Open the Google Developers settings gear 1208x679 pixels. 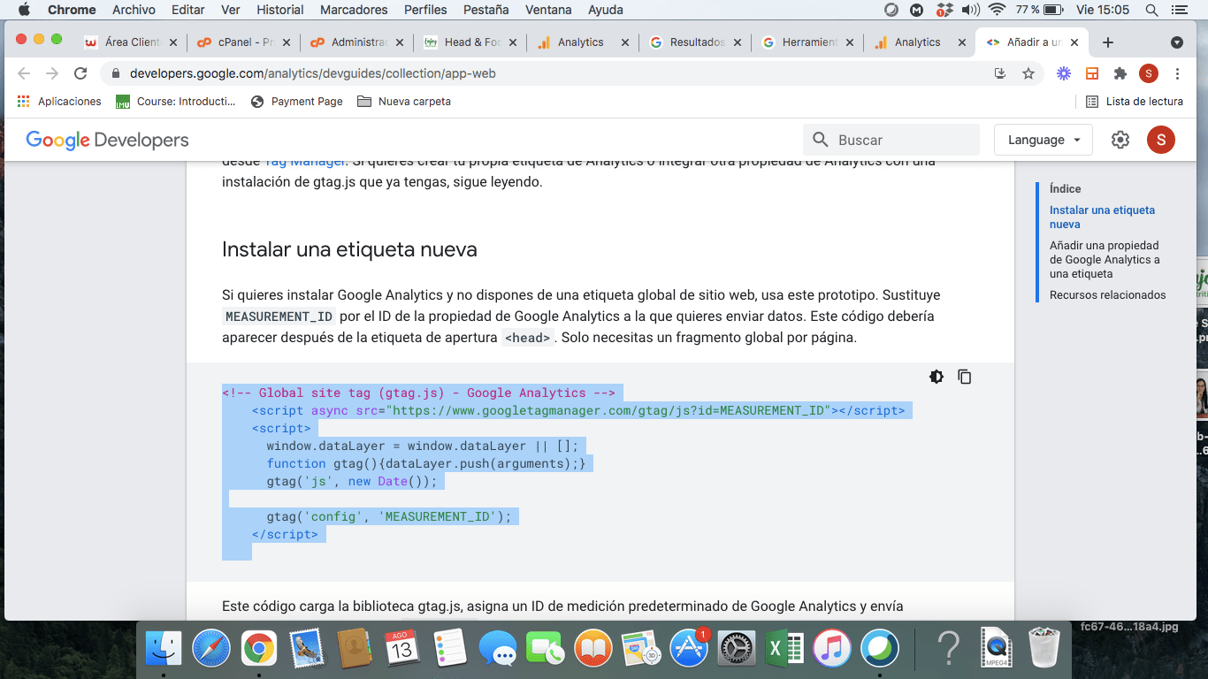1120,140
